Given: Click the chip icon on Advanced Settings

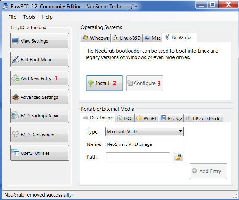Looking at the screenshot, I should (16, 97).
